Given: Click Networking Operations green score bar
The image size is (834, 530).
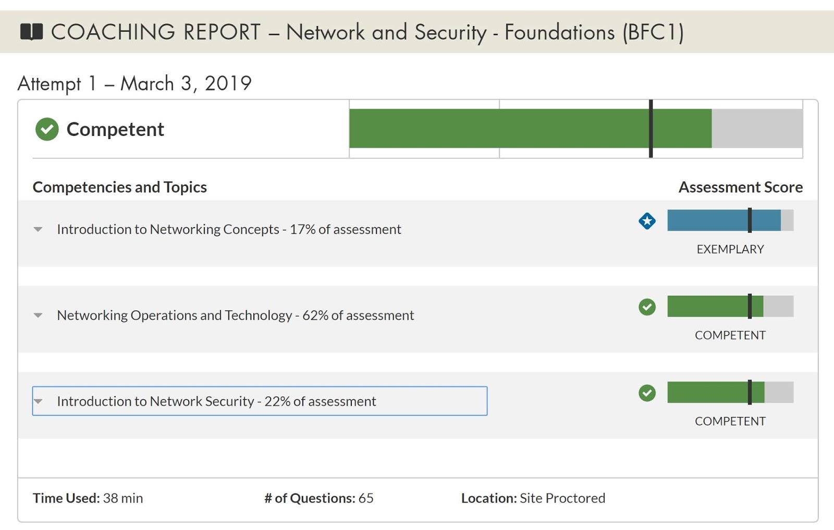Looking at the screenshot, I should coord(715,307).
